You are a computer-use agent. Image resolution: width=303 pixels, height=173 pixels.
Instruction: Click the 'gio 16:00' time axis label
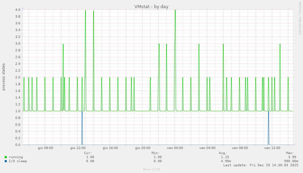110,148
